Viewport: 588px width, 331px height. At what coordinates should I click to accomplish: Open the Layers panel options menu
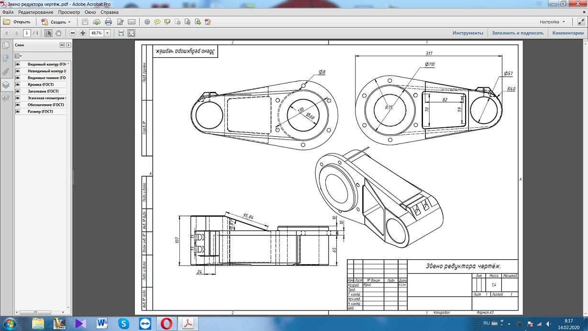pyautogui.click(x=18, y=56)
